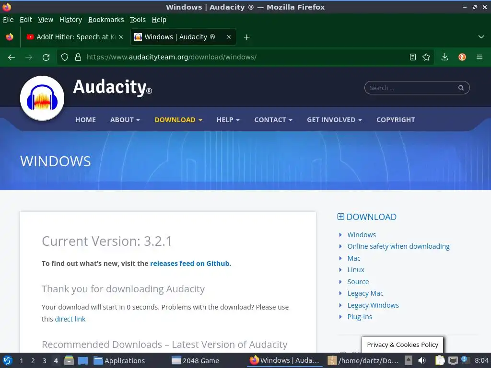Open the View menu
The image size is (491, 368).
click(46, 20)
